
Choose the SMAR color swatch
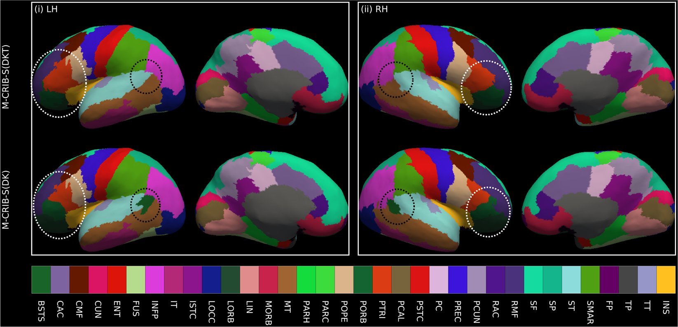click(591, 280)
